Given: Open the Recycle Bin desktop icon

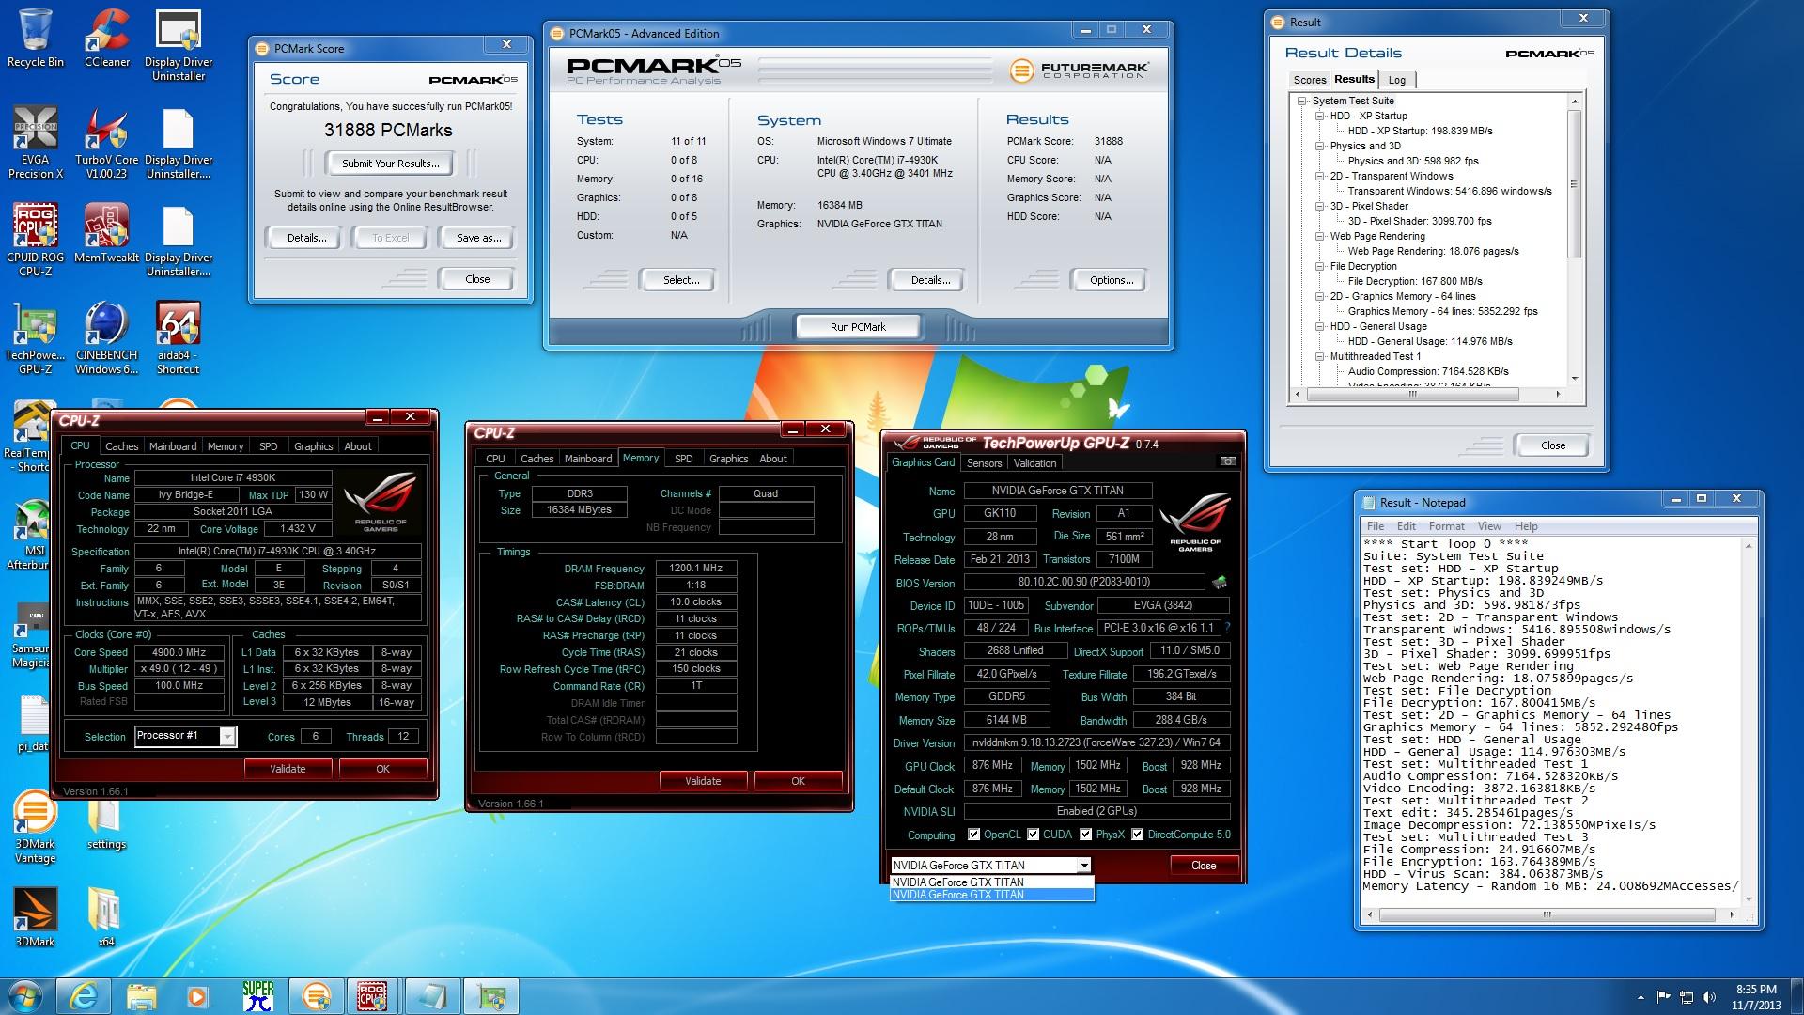Looking at the screenshot, I should point(36,38).
